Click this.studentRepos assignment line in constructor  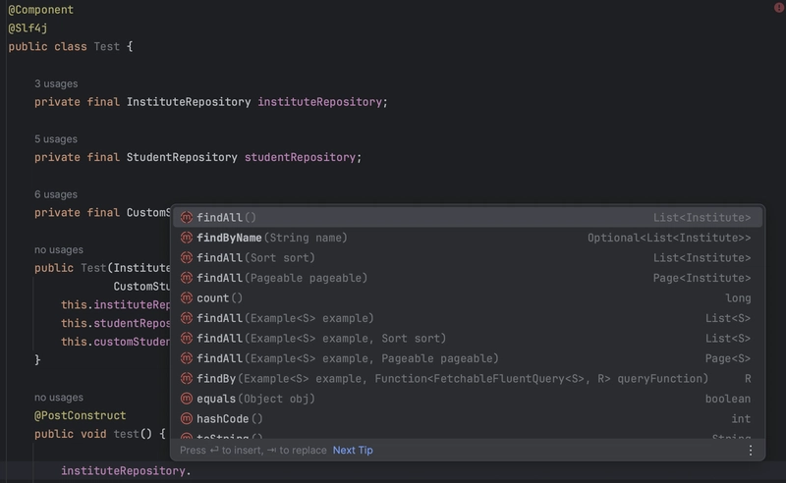[x=116, y=323]
